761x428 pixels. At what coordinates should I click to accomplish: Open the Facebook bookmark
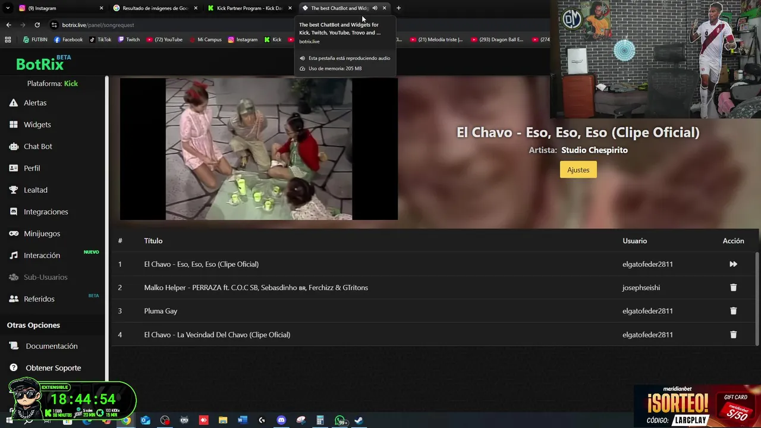(68, 40)
